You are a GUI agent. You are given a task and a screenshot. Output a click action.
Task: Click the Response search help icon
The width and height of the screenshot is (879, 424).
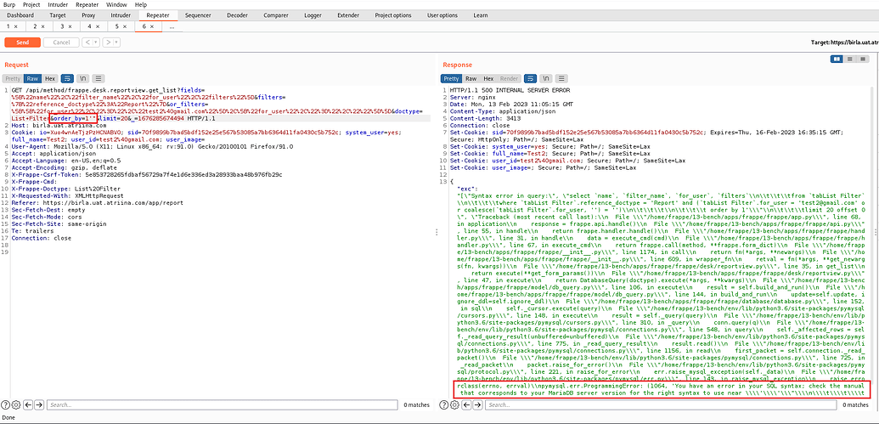pyautogui.click(x=443, y=404)
